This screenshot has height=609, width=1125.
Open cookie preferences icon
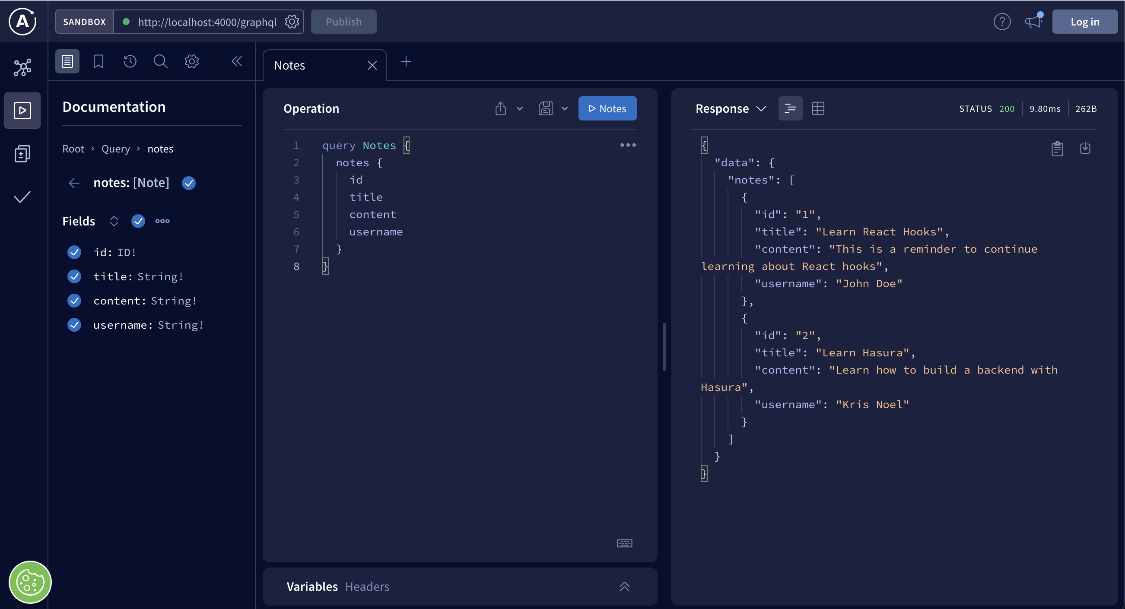tap(30, 582)
